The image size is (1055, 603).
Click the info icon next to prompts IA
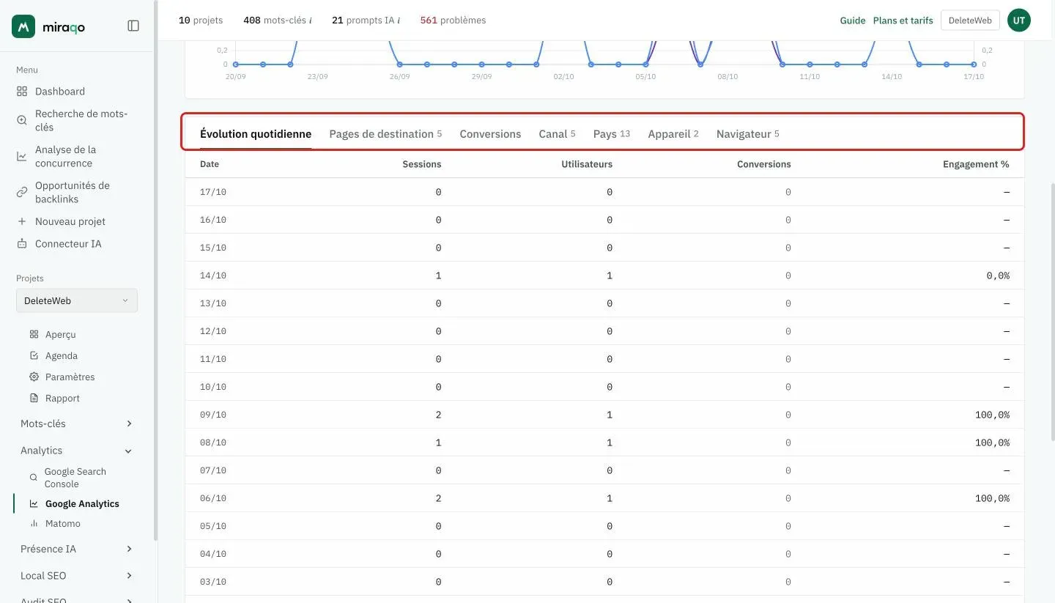click(x=399, y=21)
